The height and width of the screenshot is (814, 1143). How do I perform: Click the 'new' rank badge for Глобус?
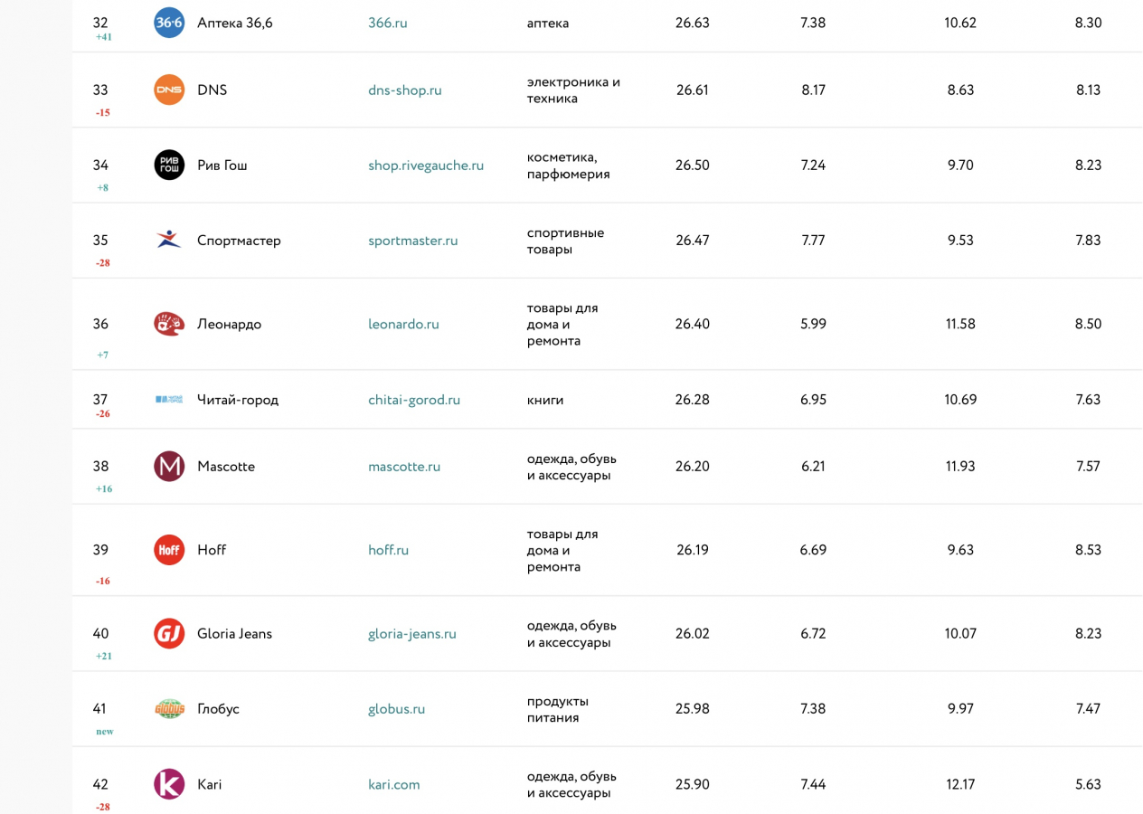[105, 731]
